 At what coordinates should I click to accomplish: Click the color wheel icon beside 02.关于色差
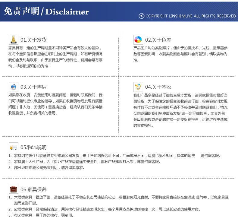[138, 40]
